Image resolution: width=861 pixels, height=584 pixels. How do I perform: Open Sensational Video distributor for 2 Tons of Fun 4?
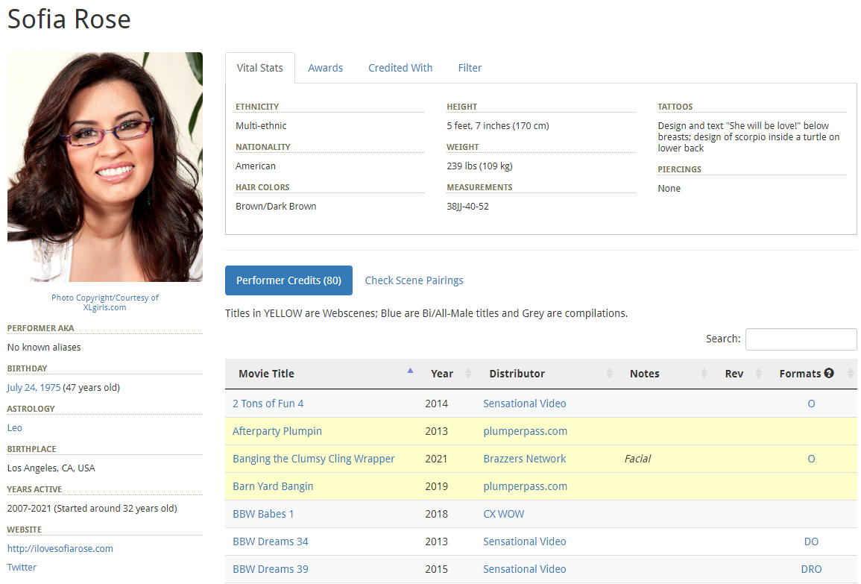pos(524,404)
